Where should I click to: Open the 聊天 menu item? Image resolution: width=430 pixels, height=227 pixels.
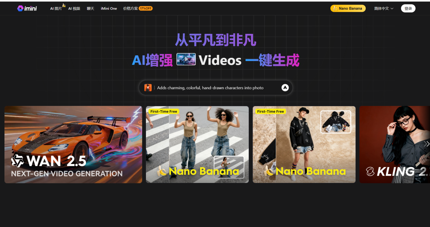coord(90,8)
